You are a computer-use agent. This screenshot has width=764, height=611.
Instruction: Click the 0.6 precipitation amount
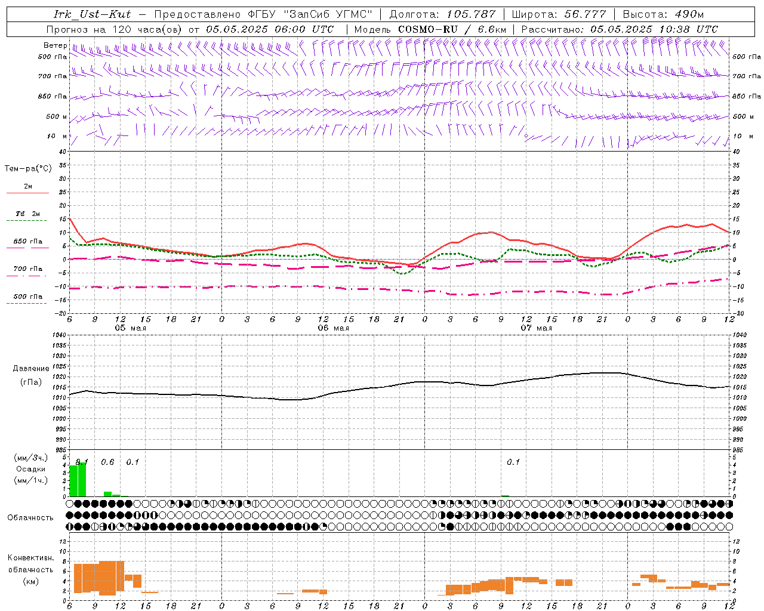107,462
